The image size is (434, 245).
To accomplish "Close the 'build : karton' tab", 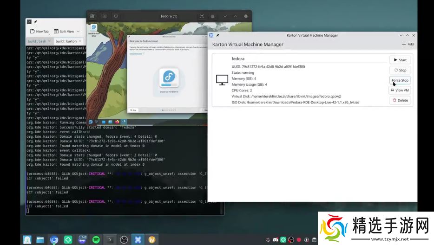I will [80, 41].
